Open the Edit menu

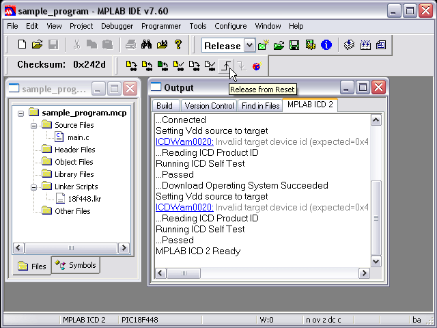click(32, 26)
